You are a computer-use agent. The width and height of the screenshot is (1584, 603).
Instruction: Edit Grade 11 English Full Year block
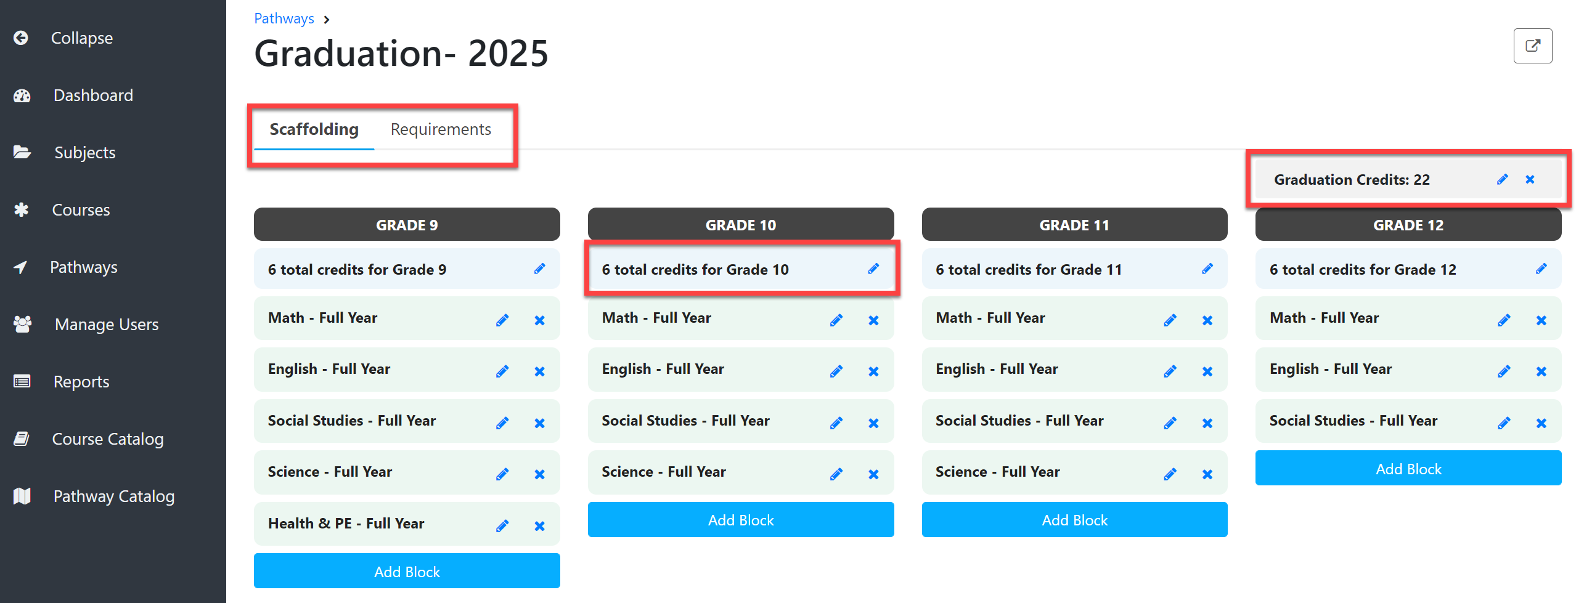click(1170, 371)
